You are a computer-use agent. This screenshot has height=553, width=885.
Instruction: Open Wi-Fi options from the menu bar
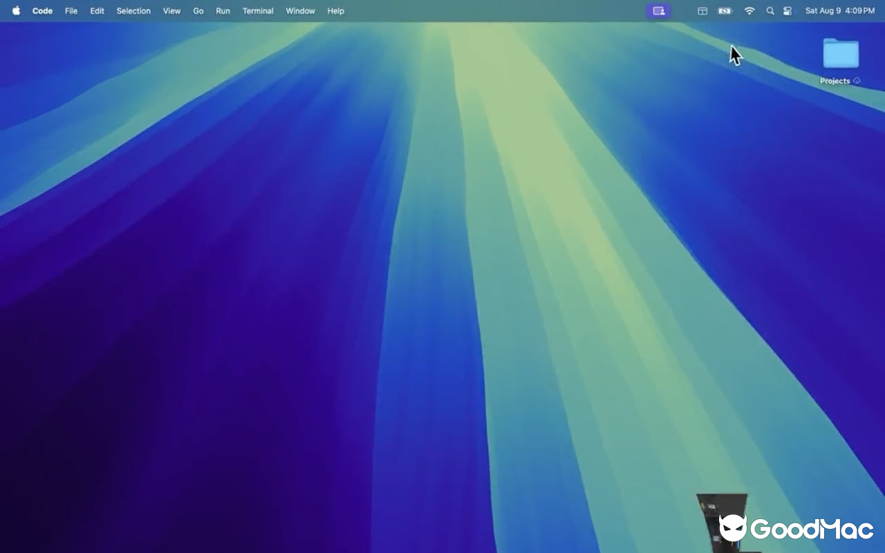[749, 10]
